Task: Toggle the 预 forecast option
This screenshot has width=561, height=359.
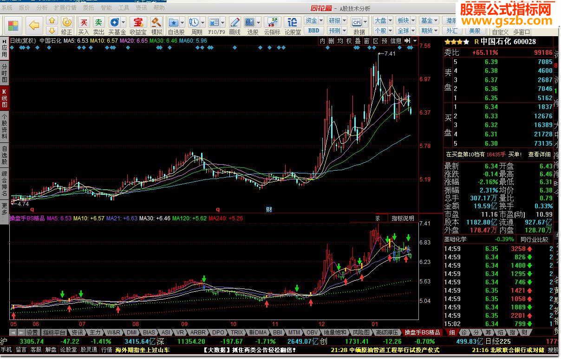Action: tap(384, 41)
